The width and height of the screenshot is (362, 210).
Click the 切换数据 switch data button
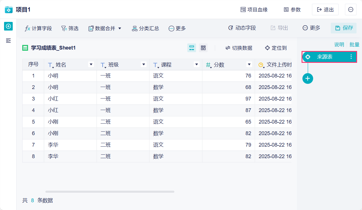pyautogui.click(x=239, y=48)
